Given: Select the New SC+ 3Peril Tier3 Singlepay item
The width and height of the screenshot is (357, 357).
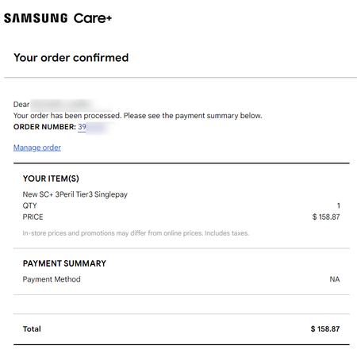Looking at the screenshot, I should pyautogui.click(x=75, y=194).
